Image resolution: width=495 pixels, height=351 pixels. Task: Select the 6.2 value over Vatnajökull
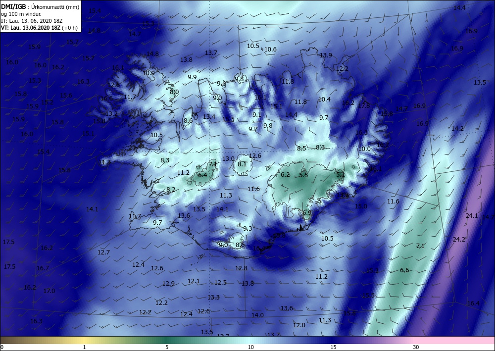285,175
